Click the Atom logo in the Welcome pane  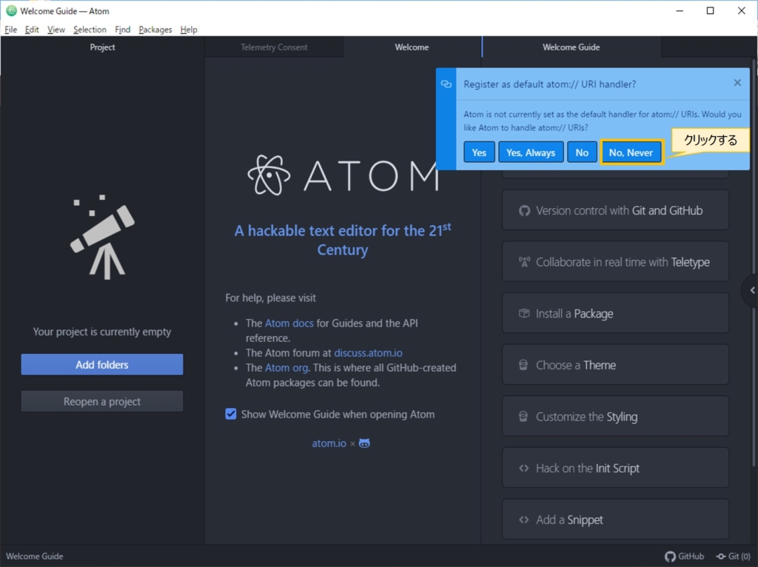coord(343,175)
